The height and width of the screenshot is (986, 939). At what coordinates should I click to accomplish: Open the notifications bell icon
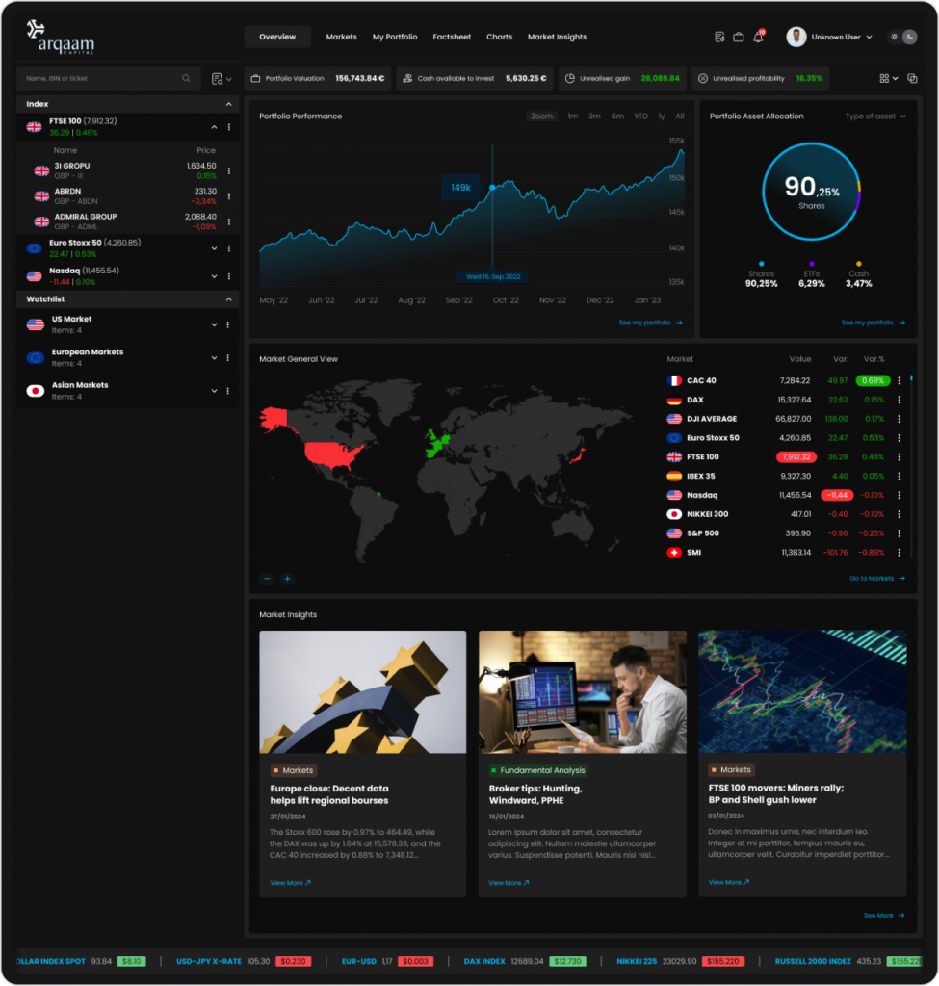[758, 38]
